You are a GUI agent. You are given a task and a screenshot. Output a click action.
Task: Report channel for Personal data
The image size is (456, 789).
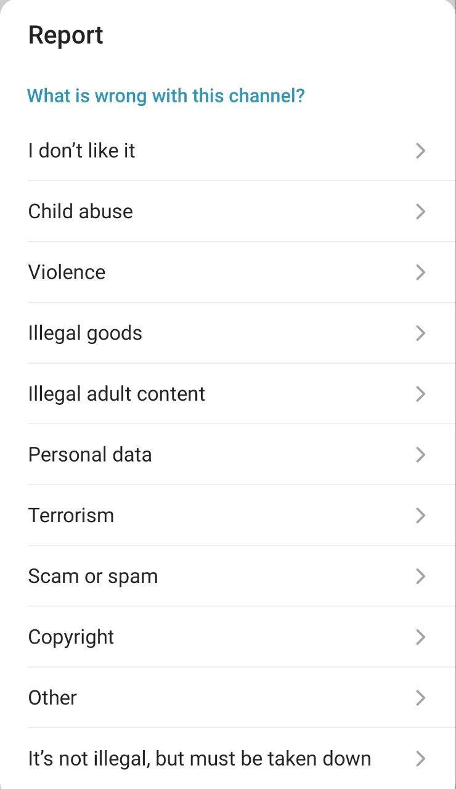click(90, 455)
